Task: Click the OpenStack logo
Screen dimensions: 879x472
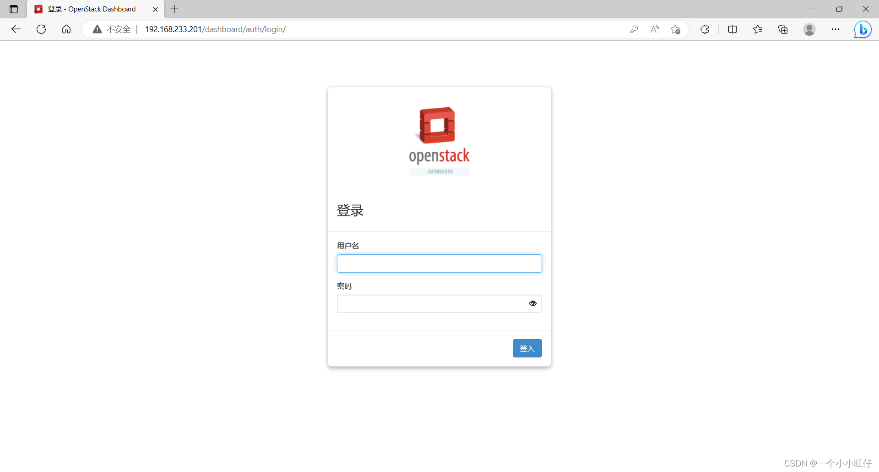Action: coord(439,141)
